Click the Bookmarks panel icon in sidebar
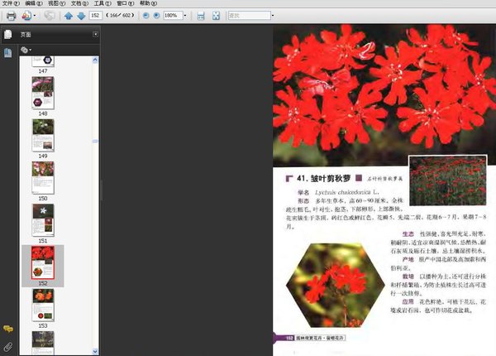Viewport: 496px width, 356px height. [8, 53]
